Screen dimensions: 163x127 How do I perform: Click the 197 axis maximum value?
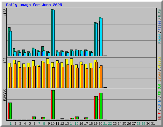pyautogui.click(x=5, y=60)
